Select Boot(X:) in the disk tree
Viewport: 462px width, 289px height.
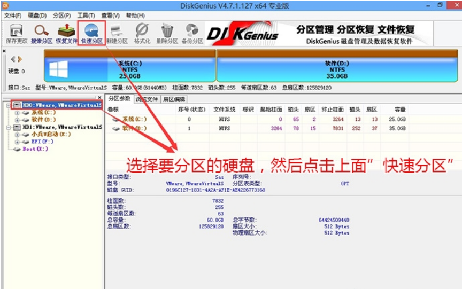(x=35, y=149)
